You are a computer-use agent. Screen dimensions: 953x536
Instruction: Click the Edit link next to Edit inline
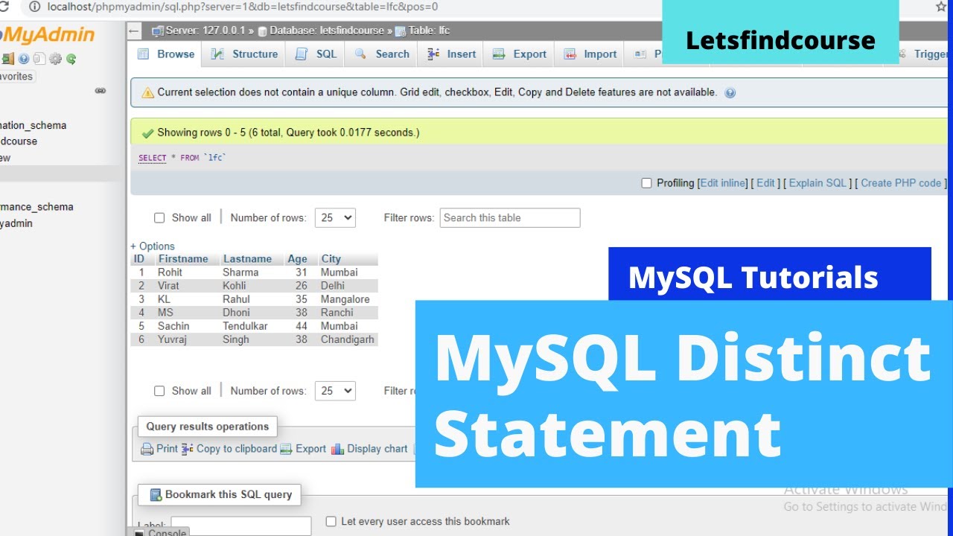point(766,183)
